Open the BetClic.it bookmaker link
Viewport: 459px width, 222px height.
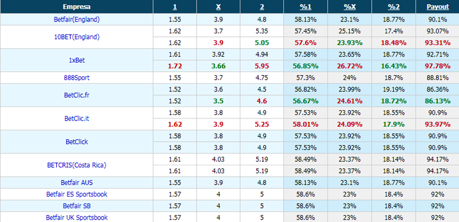pos(76,118)
